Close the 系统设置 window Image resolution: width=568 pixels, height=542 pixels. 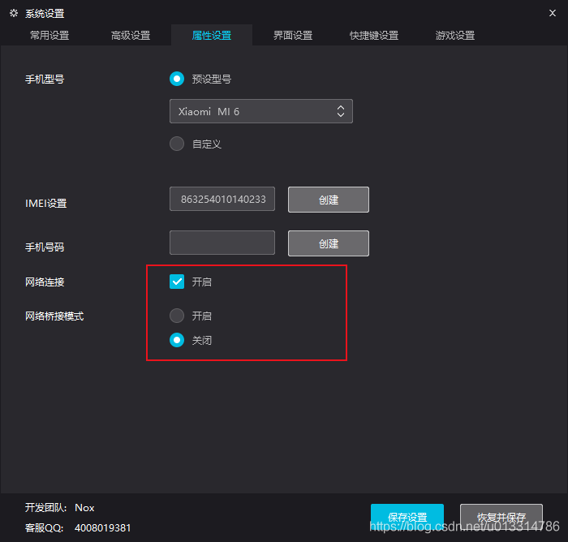click(x=553, y=13)
